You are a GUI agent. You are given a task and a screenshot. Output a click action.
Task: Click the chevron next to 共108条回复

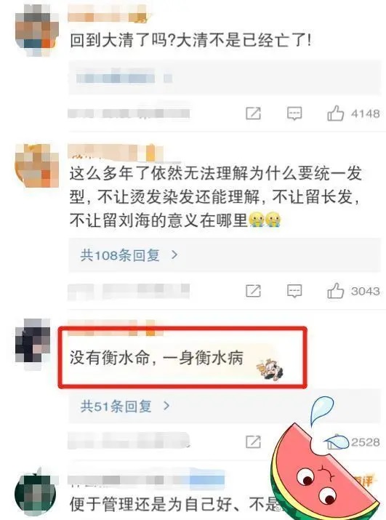point(174,255)
